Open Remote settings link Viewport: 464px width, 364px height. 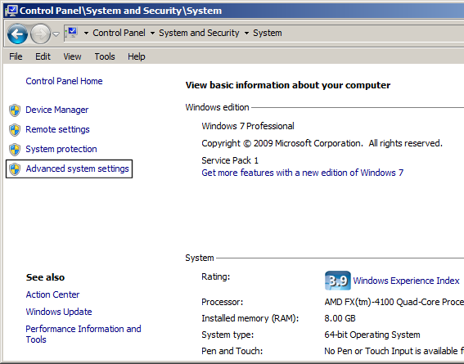[x=58, y=129]
